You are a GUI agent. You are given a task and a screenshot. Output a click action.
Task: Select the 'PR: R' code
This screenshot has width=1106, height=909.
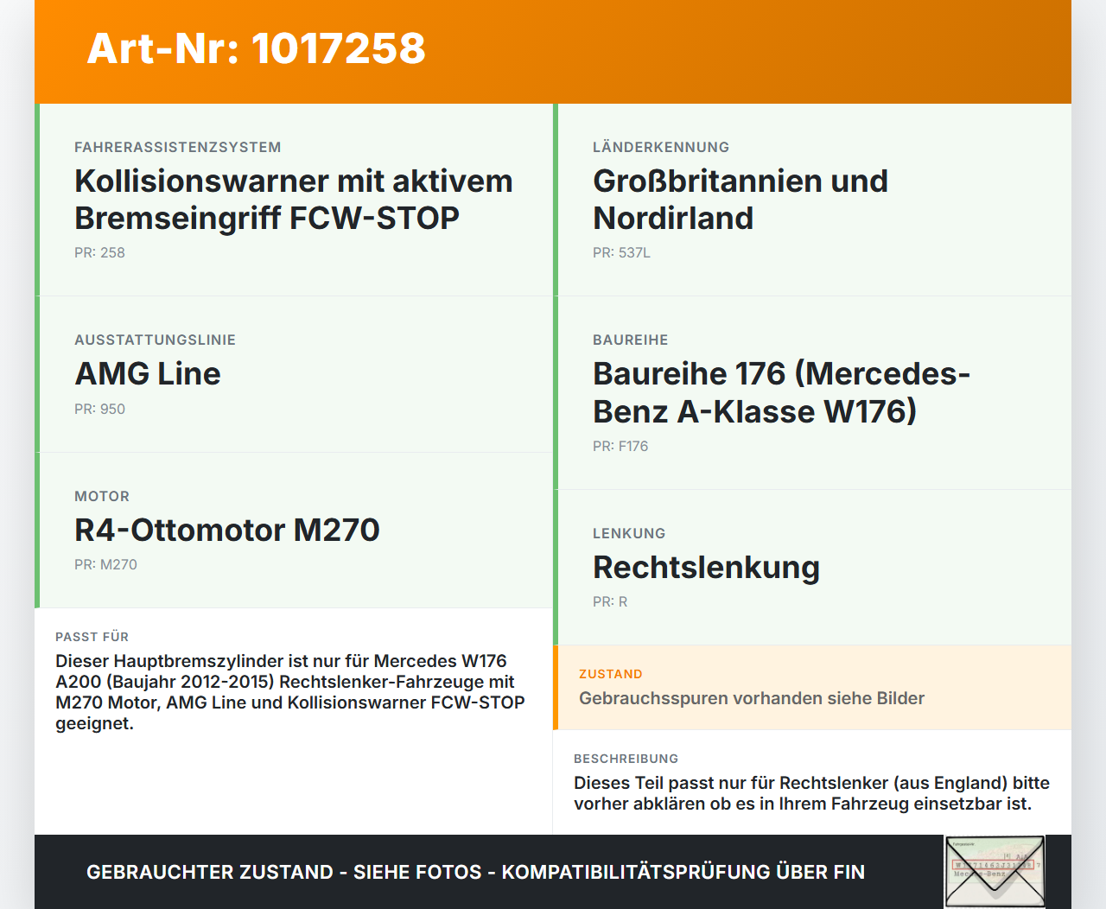pos(610,601)
